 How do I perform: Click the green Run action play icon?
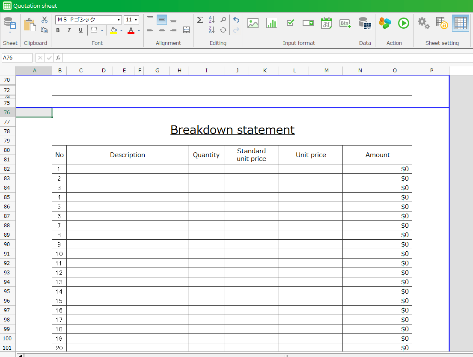pyautogui.click(x=403, y=23)
